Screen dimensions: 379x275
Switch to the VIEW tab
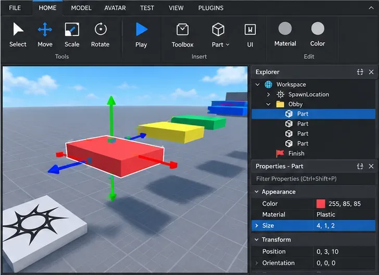(176, 8)
